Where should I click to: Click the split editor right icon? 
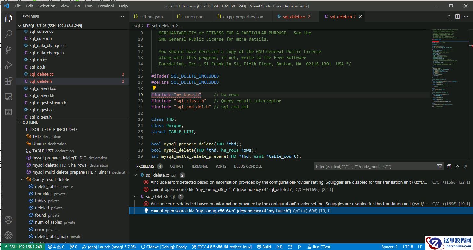tap(457, 17)
